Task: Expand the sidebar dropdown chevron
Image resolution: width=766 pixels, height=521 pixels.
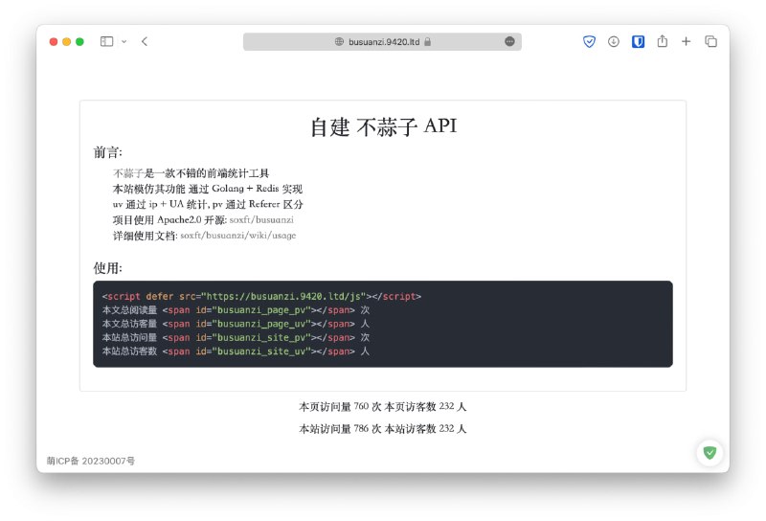Action: pyautogui.click(x=124, y=41)
